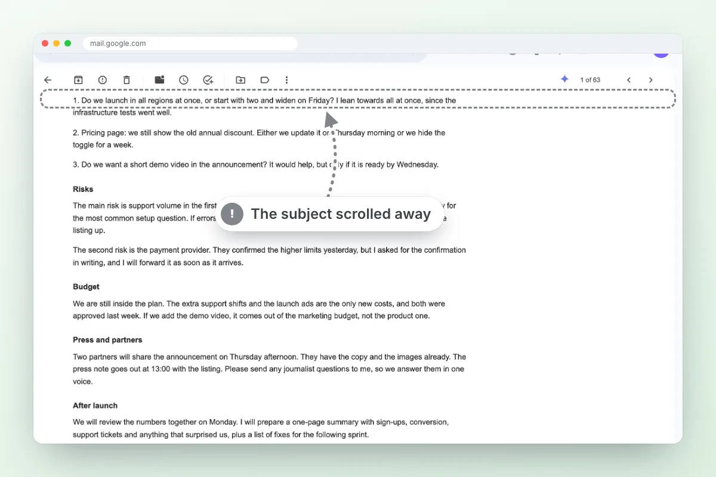Click the line 'infrastructure tests went well.'
The image size is (716, 477).
pyautogui.click(x=122, y=112)
